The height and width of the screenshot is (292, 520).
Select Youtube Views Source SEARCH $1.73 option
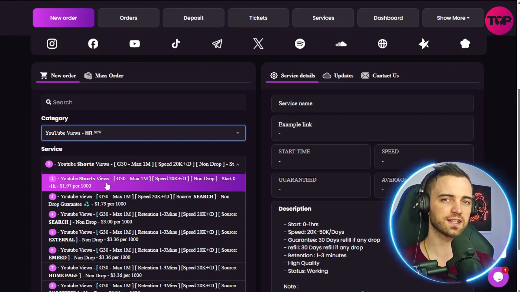click(x=144, y=200)
